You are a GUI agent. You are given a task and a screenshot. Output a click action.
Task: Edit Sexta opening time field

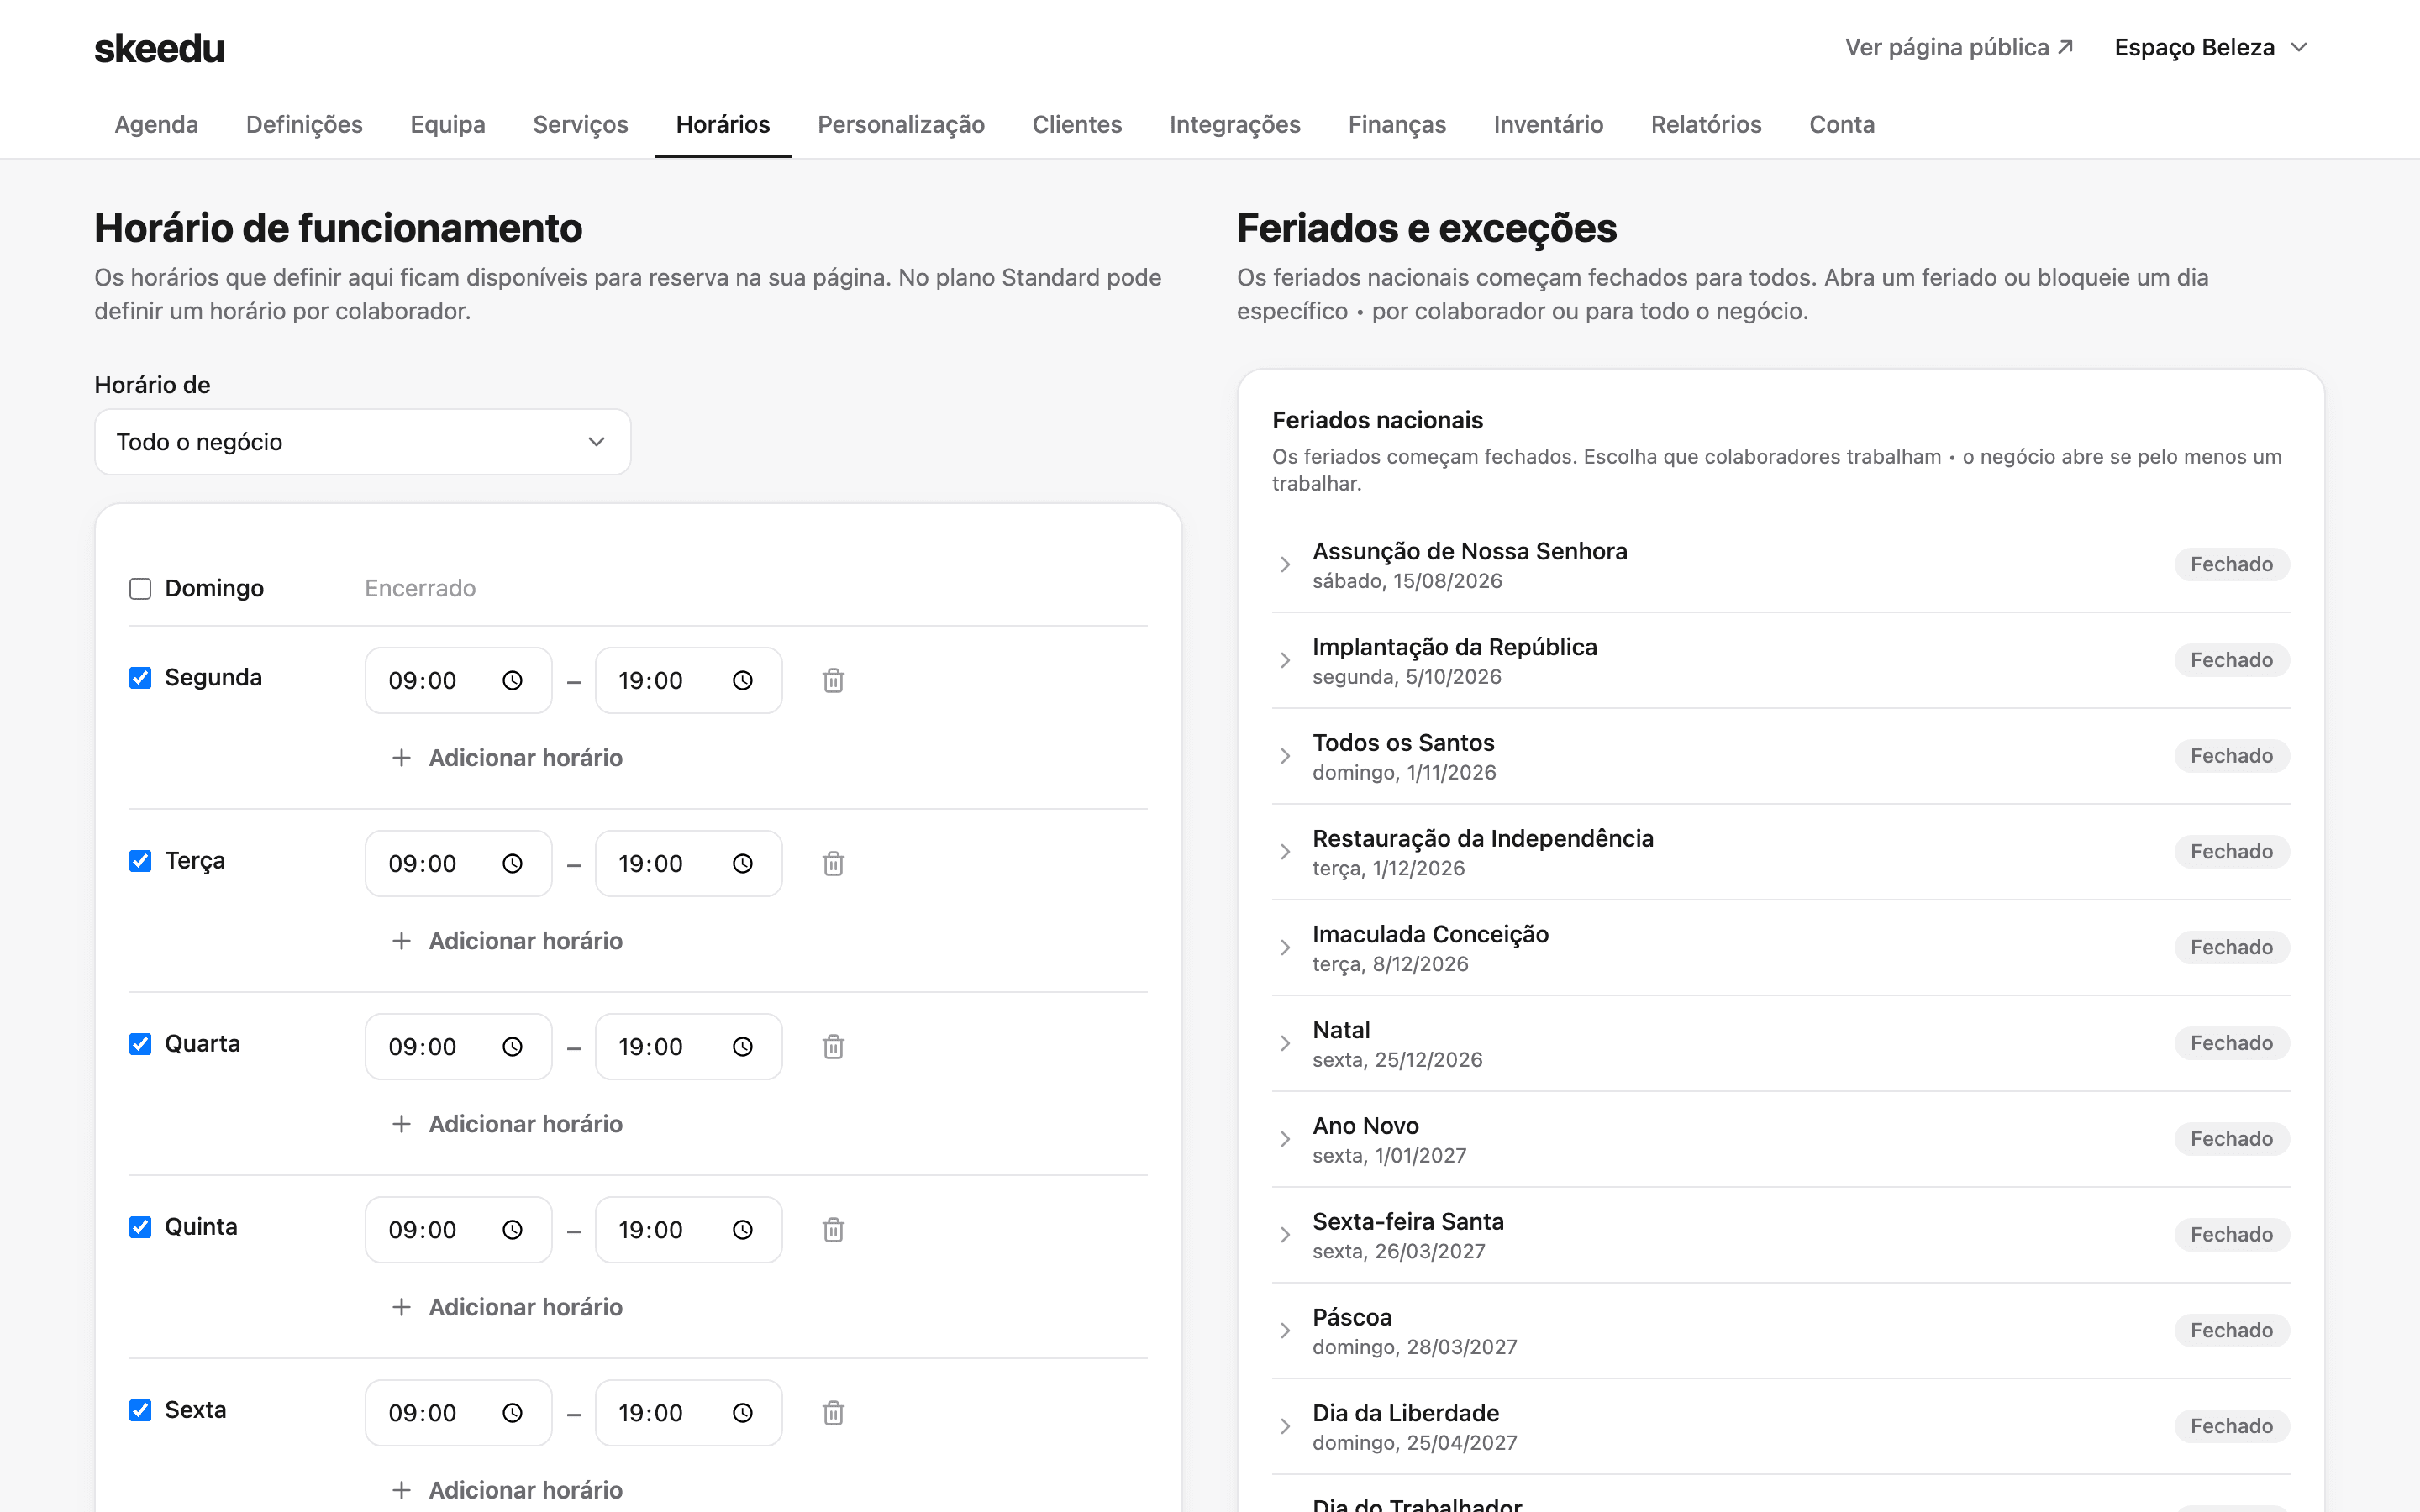pyautogui.click(x=458, y=1412)
